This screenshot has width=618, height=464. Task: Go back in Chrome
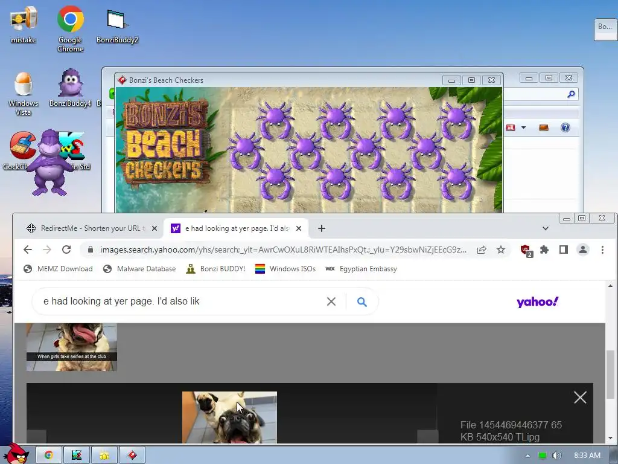[28, 250]
